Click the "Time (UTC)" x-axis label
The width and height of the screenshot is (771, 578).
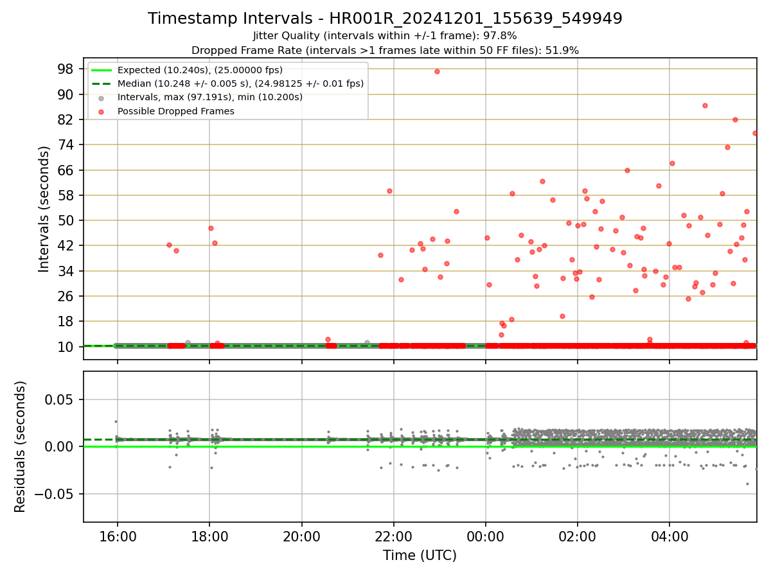coord(420,556)
